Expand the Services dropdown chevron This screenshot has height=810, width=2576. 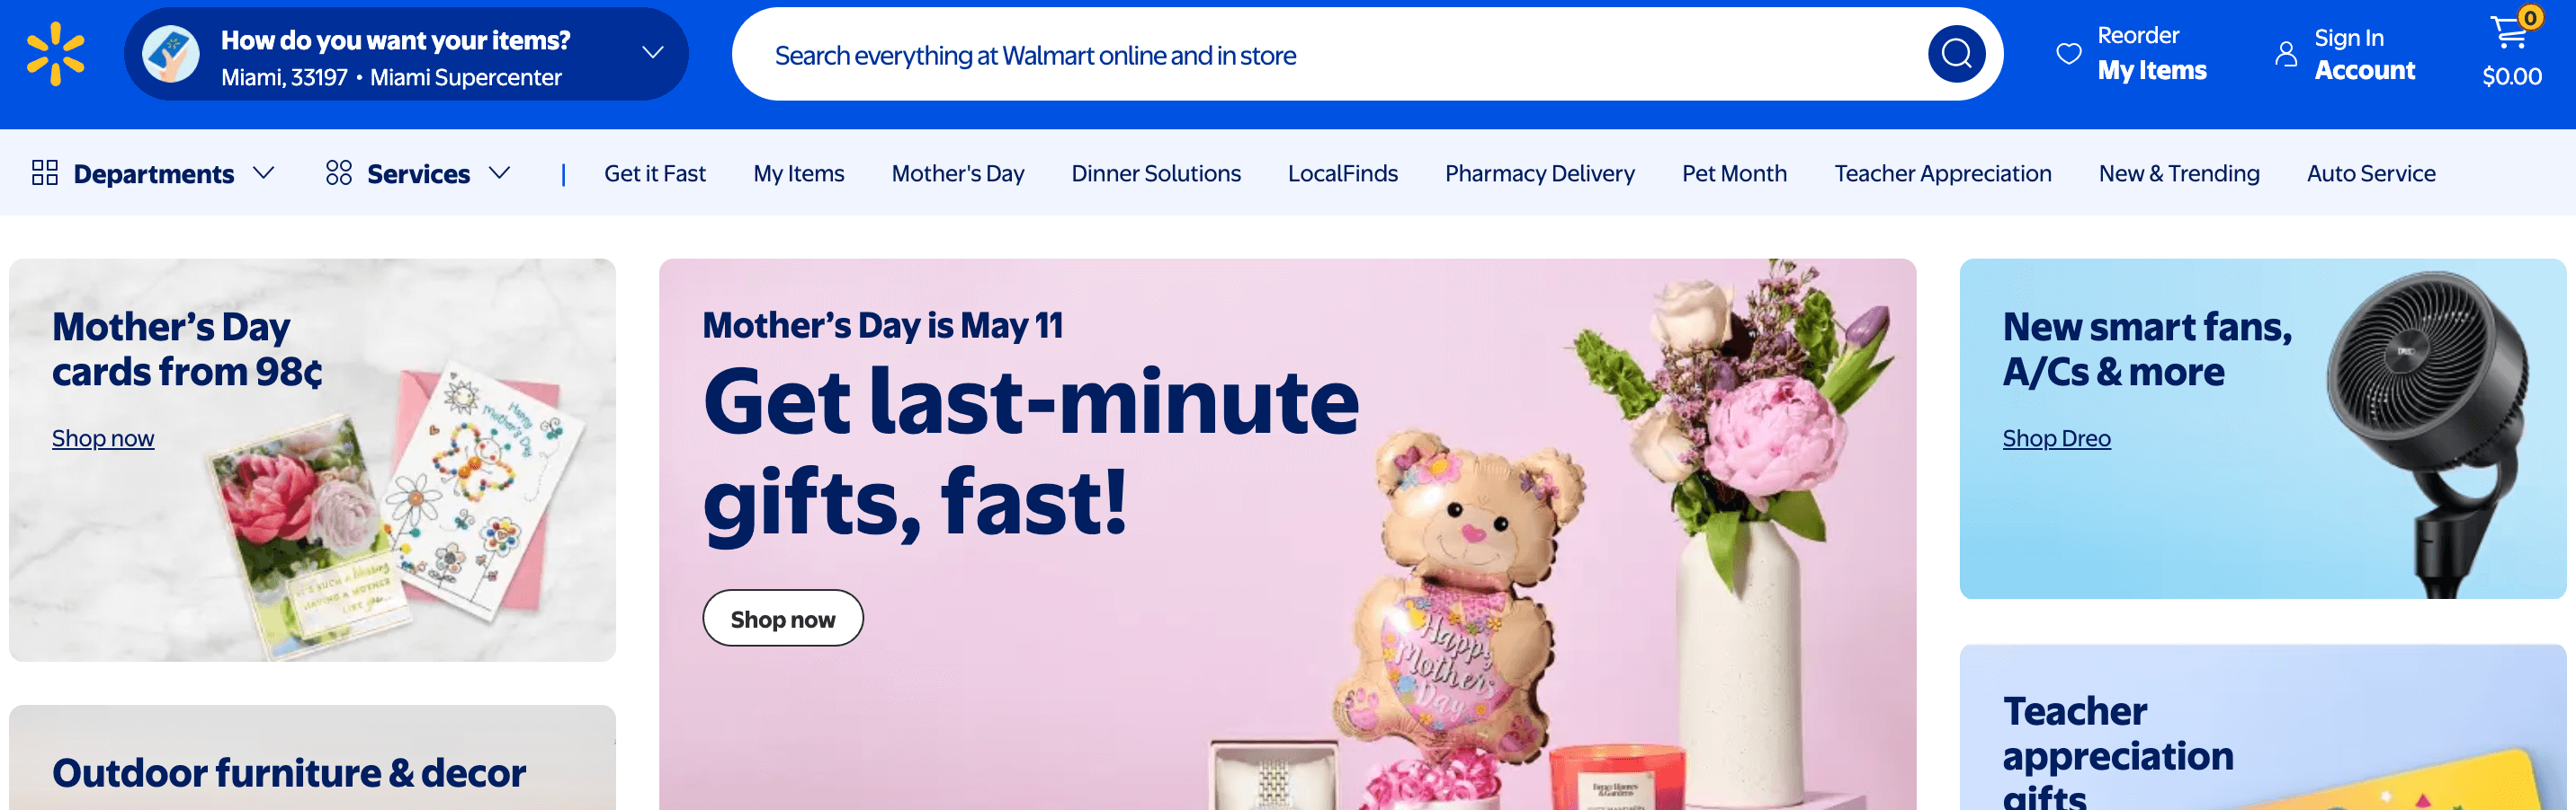pyautogui.click(x=500, y=172)
